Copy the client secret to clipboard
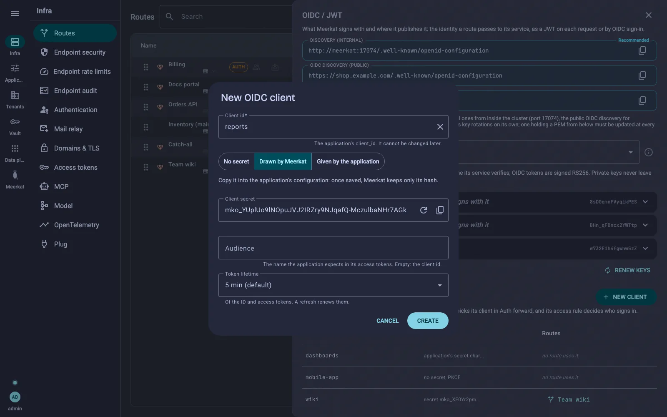The image size is (667, 417). [x=440, y=210]
